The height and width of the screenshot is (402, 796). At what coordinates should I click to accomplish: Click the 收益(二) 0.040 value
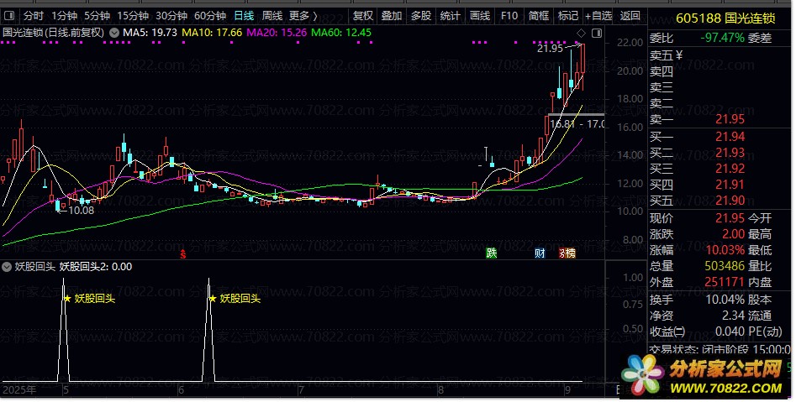coord(730,332)
